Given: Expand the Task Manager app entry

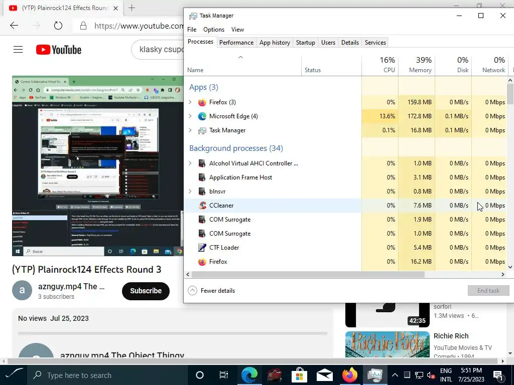Looking at the screenshot, I should click(x=190, y=130).
